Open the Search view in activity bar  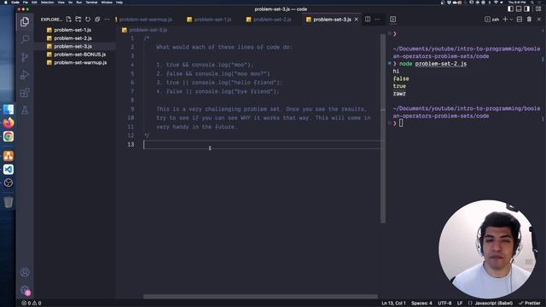pos(25,39)
